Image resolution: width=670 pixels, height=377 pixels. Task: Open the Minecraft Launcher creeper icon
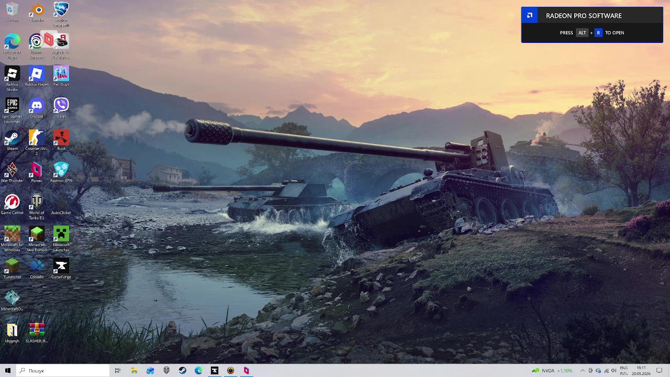(x=61, y=239)
